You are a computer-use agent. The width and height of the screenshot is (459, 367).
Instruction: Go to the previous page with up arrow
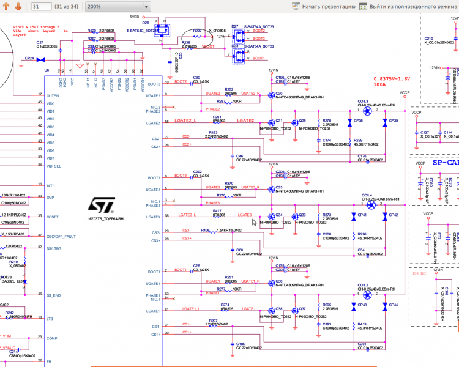point(6,6)
